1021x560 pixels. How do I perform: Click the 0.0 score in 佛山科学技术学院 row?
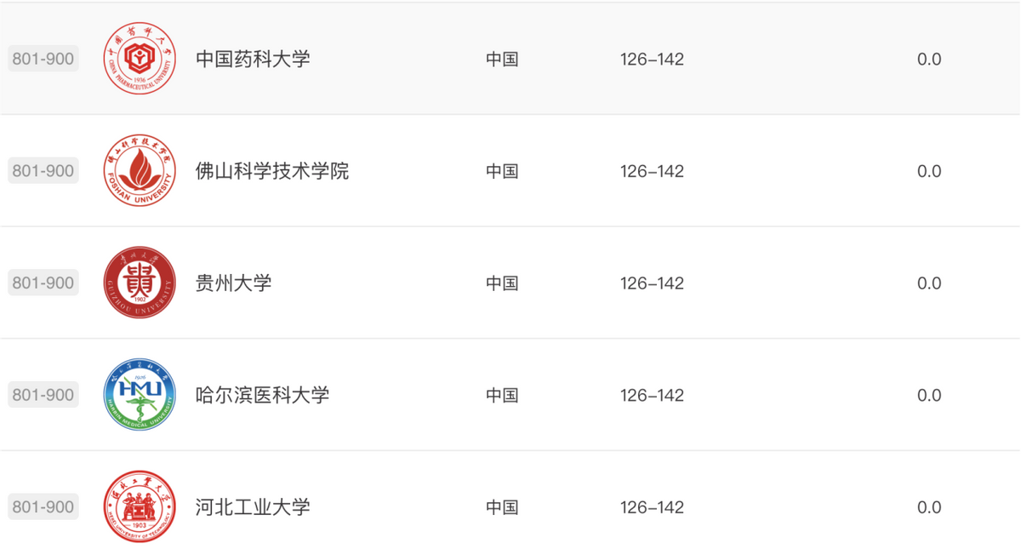coord(929,171)
